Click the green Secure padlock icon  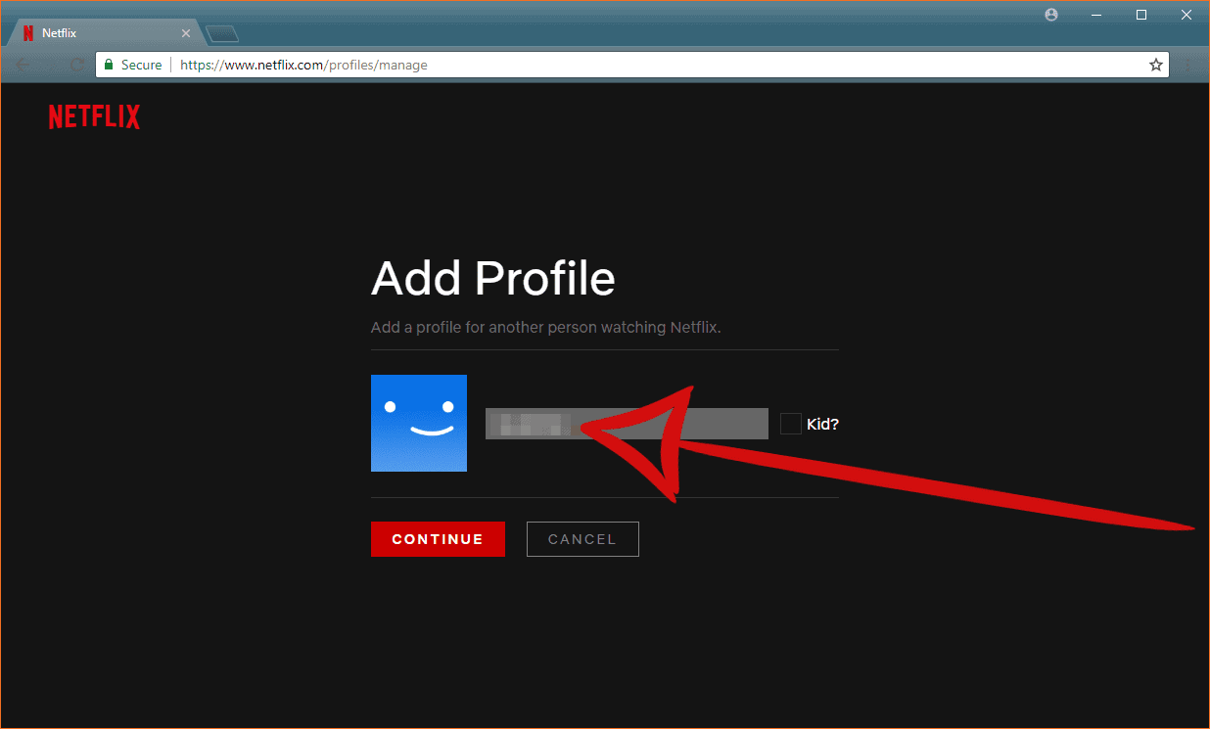(108, 65)
